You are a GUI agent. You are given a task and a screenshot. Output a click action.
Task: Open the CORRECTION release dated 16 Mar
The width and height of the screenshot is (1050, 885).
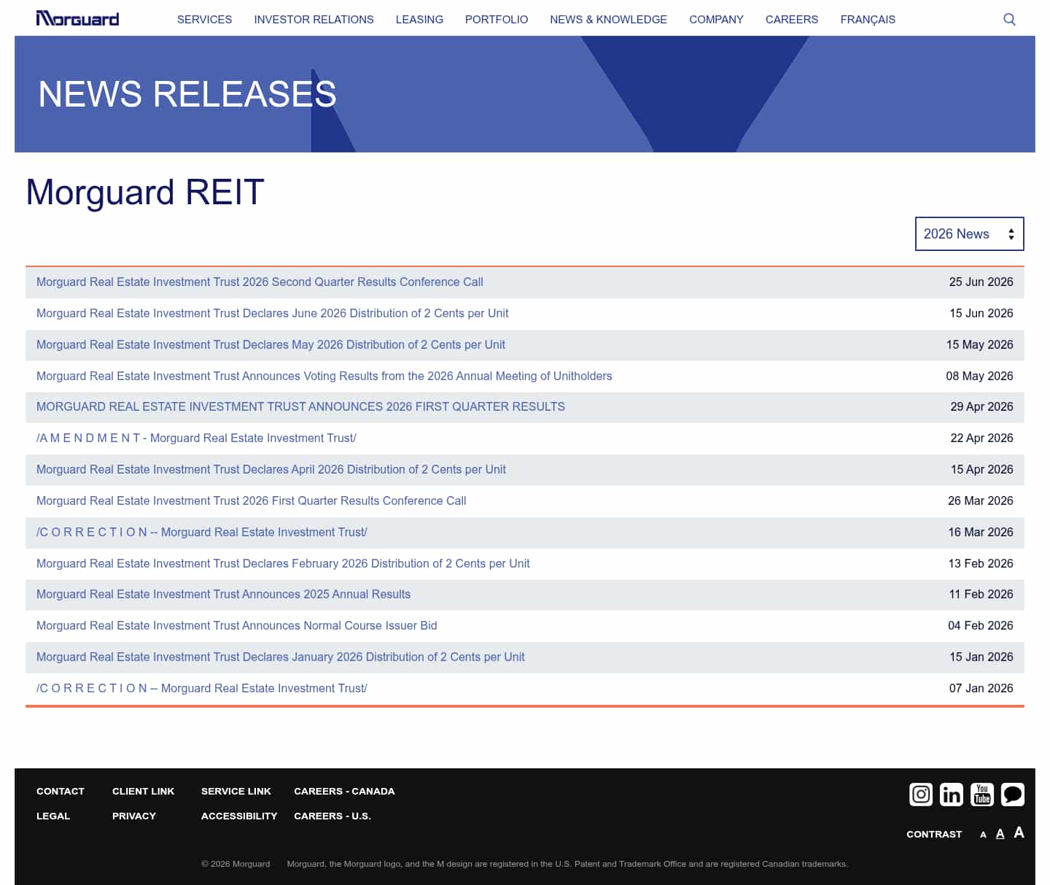[202, 532]
